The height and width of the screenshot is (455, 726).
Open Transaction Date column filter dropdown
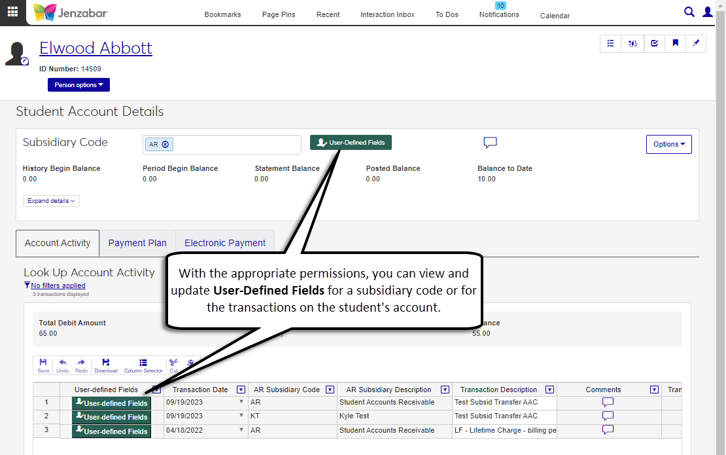241,390
